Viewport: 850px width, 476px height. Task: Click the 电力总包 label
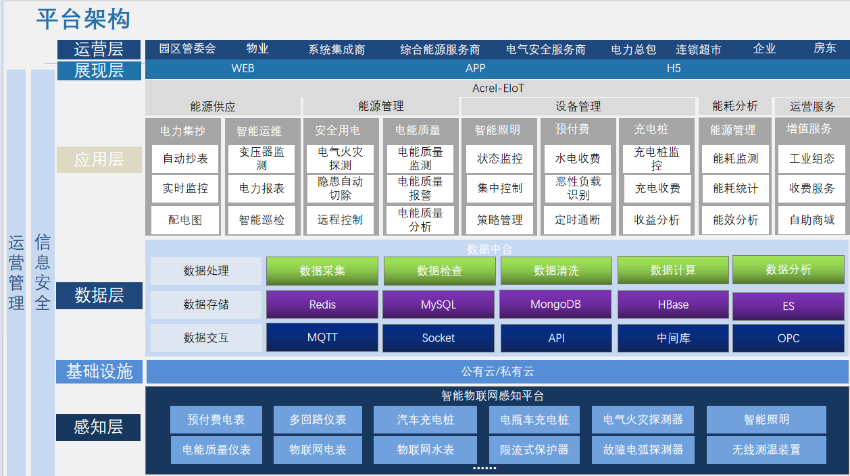click(x=633, y=49)
